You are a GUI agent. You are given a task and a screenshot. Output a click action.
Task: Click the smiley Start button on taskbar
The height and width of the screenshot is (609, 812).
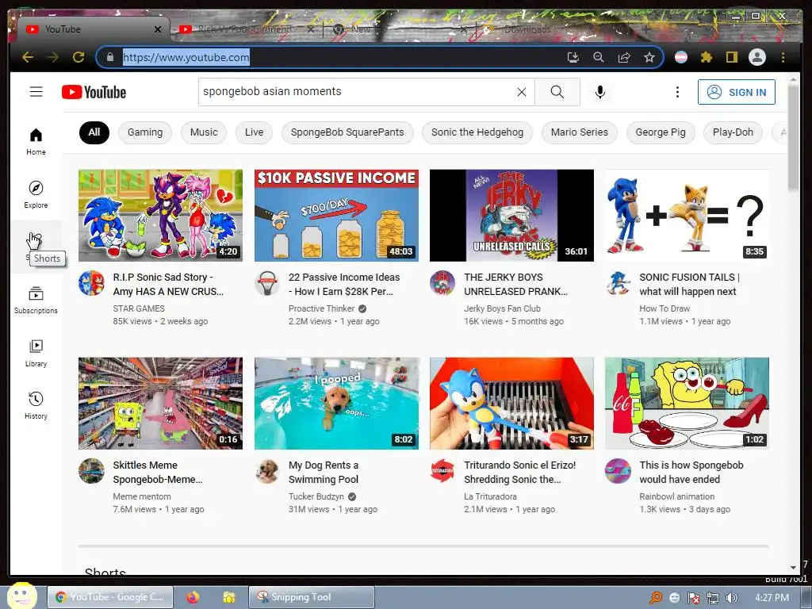21,596
